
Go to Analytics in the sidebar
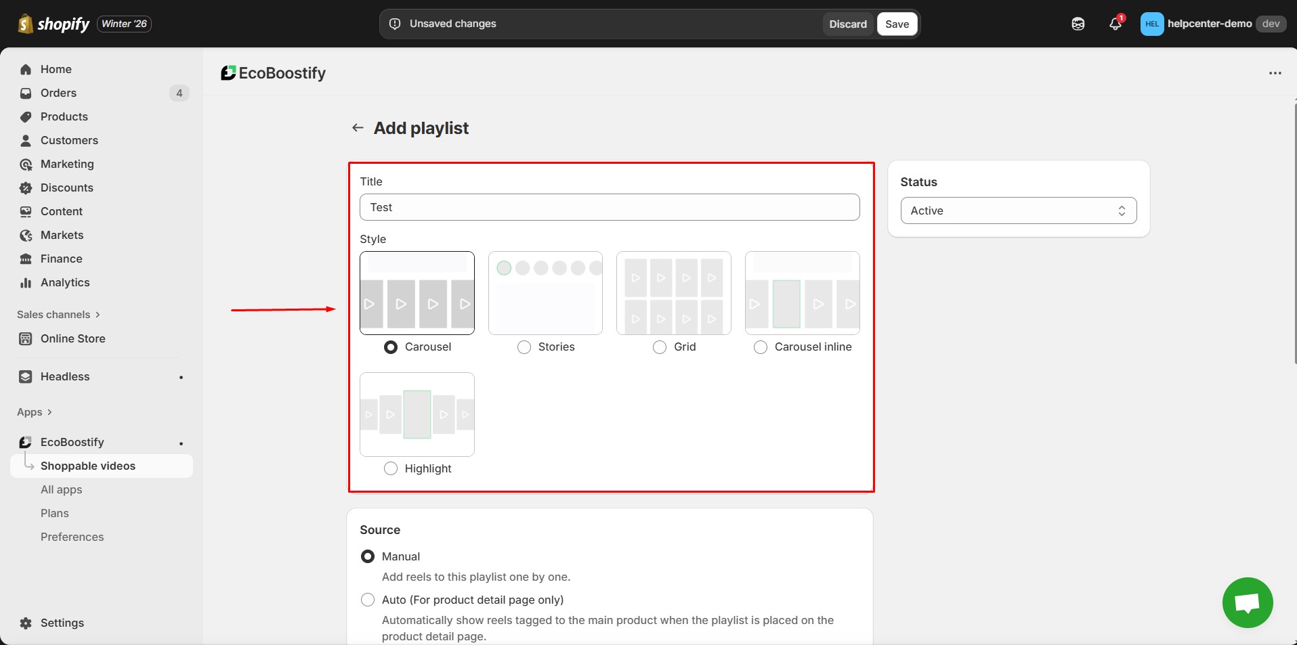point(65,282)
